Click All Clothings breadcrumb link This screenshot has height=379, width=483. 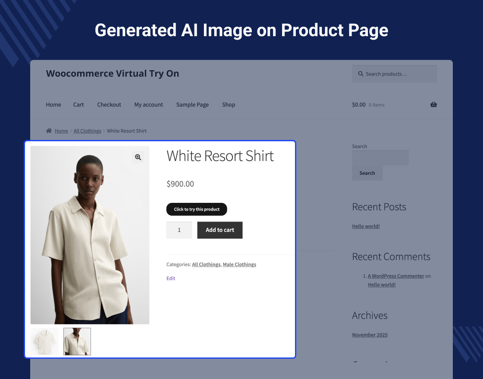point(87,131)
